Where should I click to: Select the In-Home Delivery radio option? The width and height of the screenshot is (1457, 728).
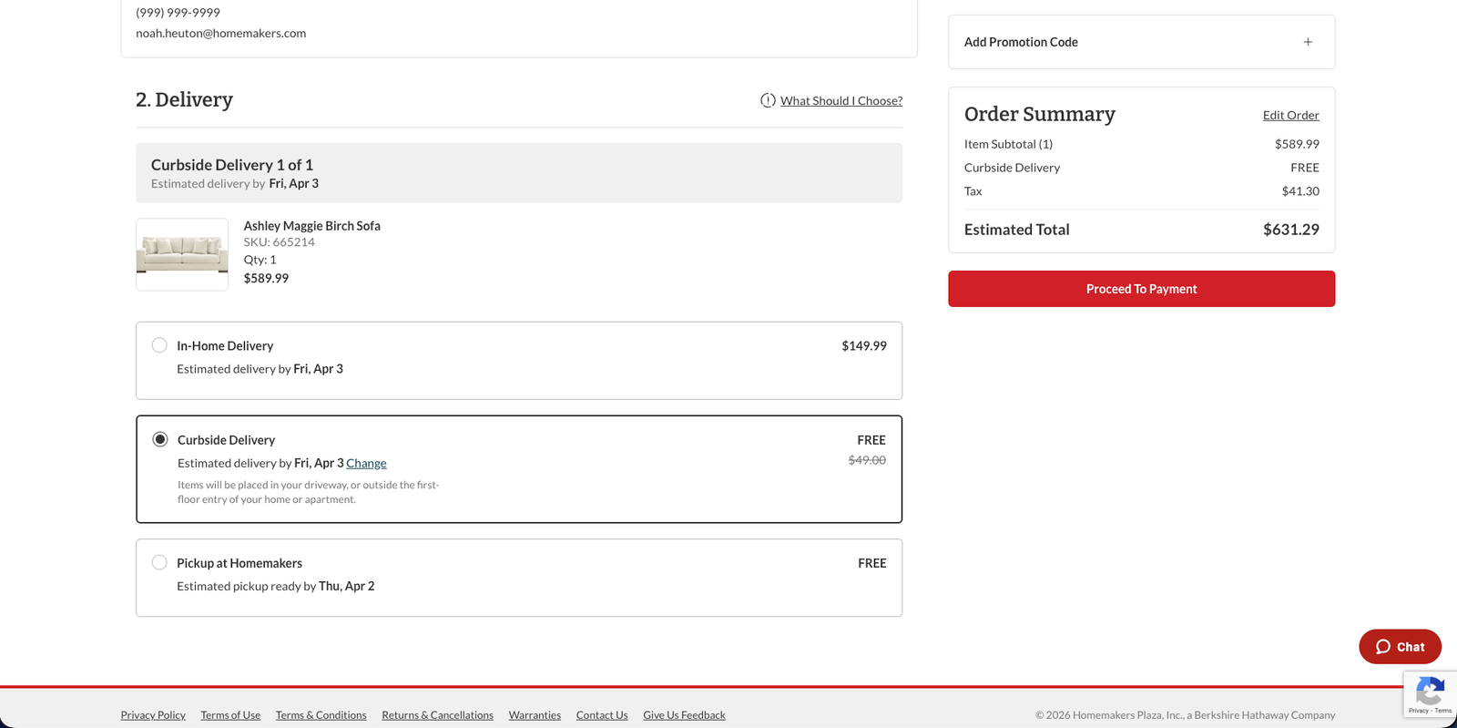pos(159,345)
